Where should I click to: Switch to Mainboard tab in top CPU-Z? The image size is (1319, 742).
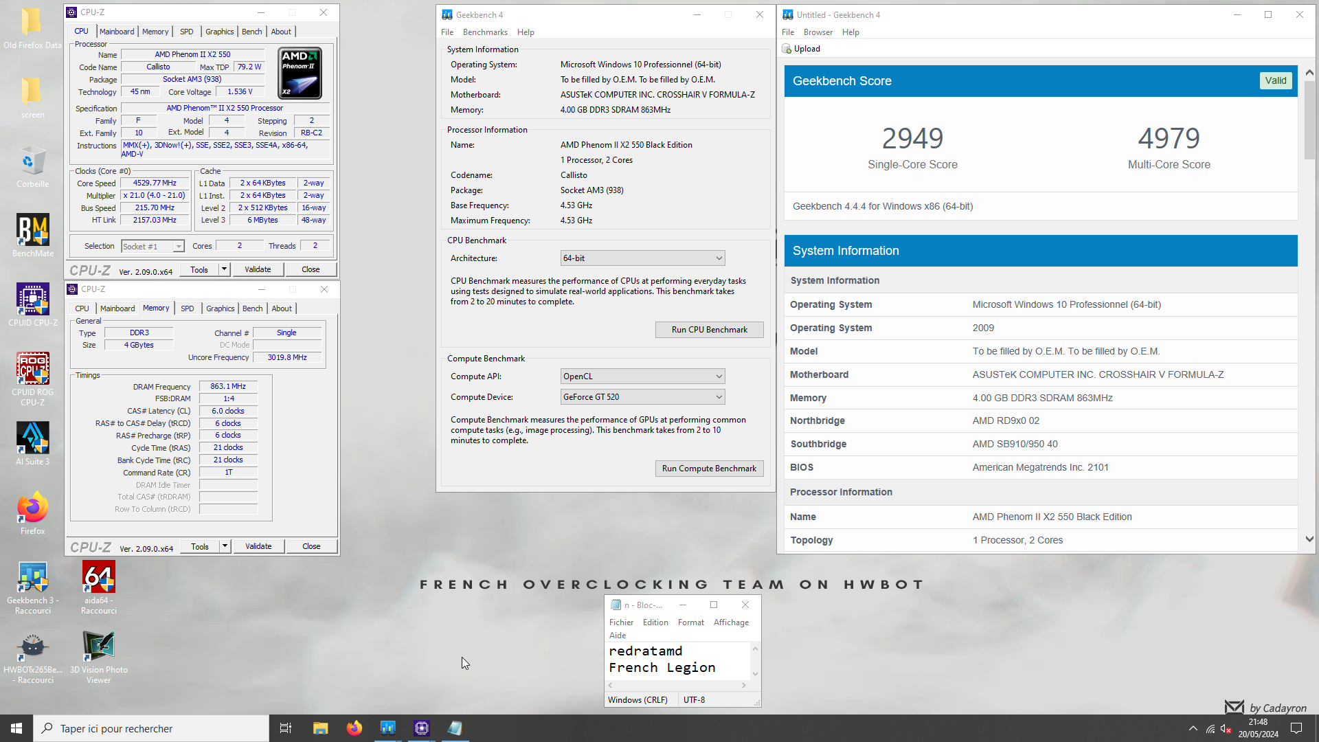(x=117, y=32)
